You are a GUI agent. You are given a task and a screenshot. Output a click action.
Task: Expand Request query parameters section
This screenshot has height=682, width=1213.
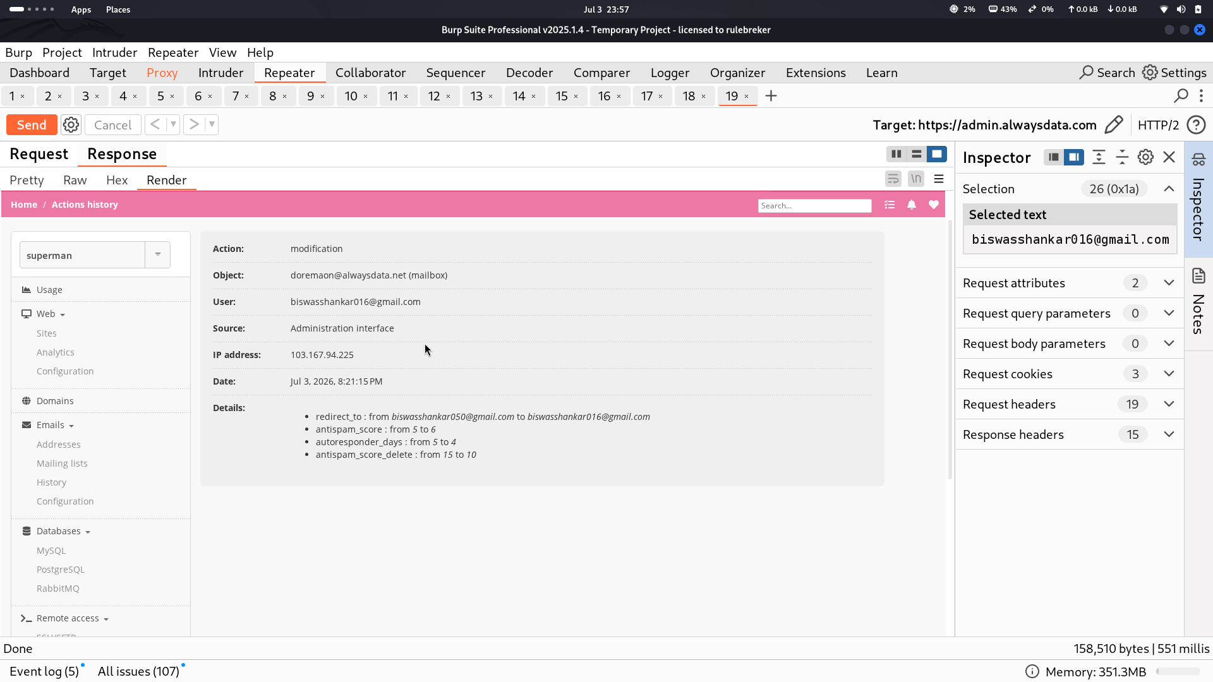1169,313
